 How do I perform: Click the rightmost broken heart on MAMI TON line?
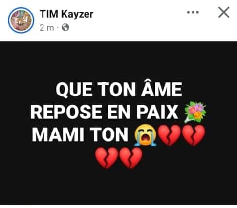click(x=194, y=135)
